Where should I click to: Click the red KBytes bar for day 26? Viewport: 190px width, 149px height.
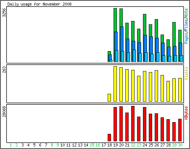156,127
